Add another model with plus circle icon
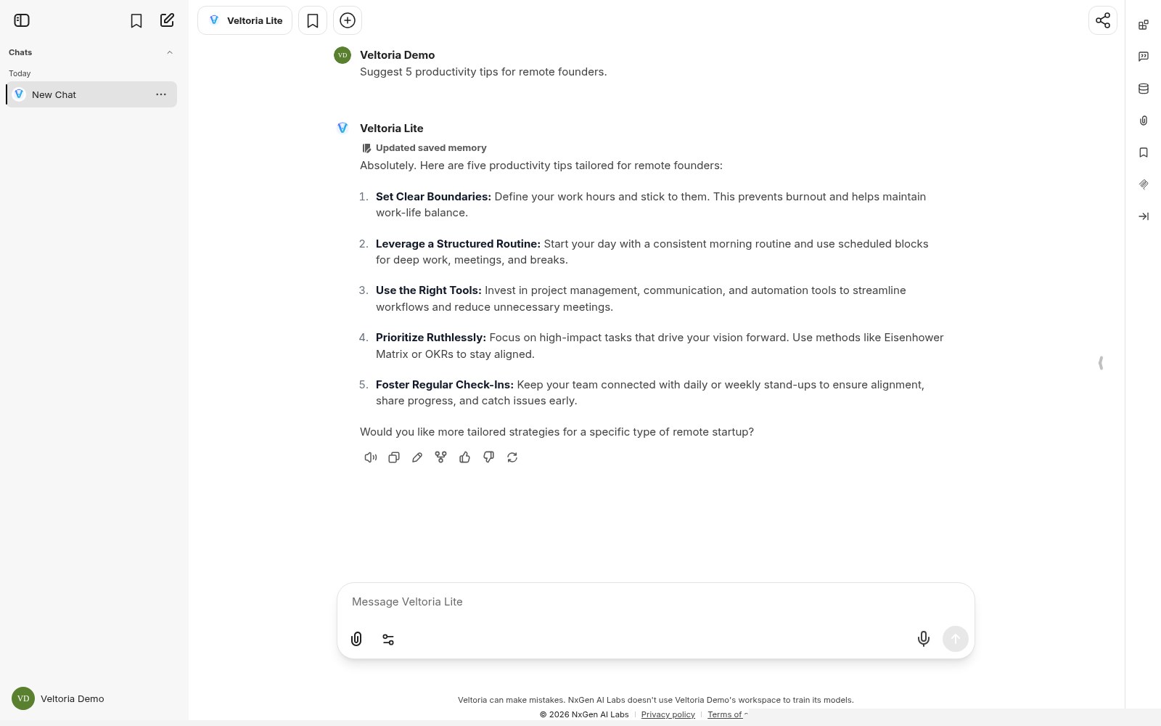 [x=348, y=20]
